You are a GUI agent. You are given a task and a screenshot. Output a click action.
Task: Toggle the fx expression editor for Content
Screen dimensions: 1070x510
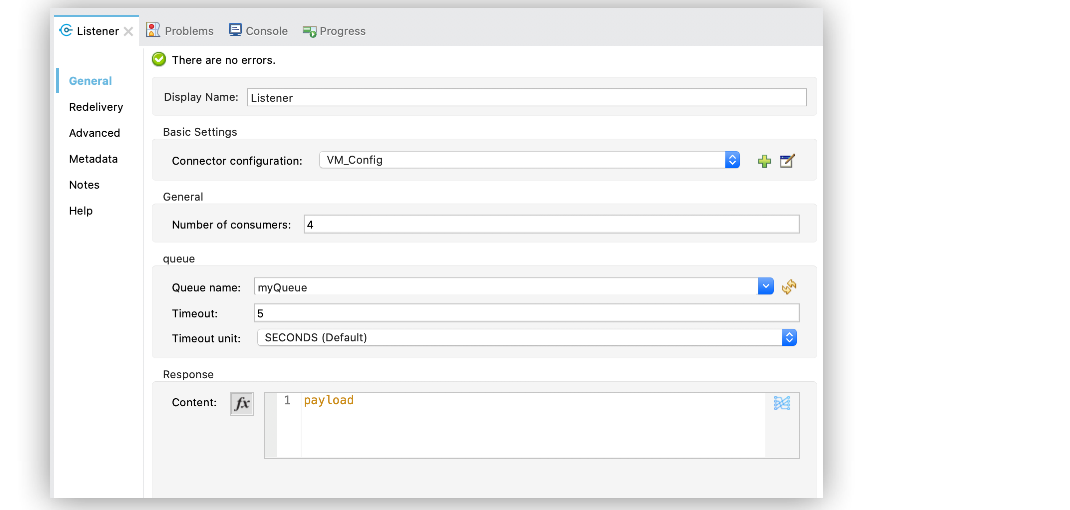pos(241,404)
